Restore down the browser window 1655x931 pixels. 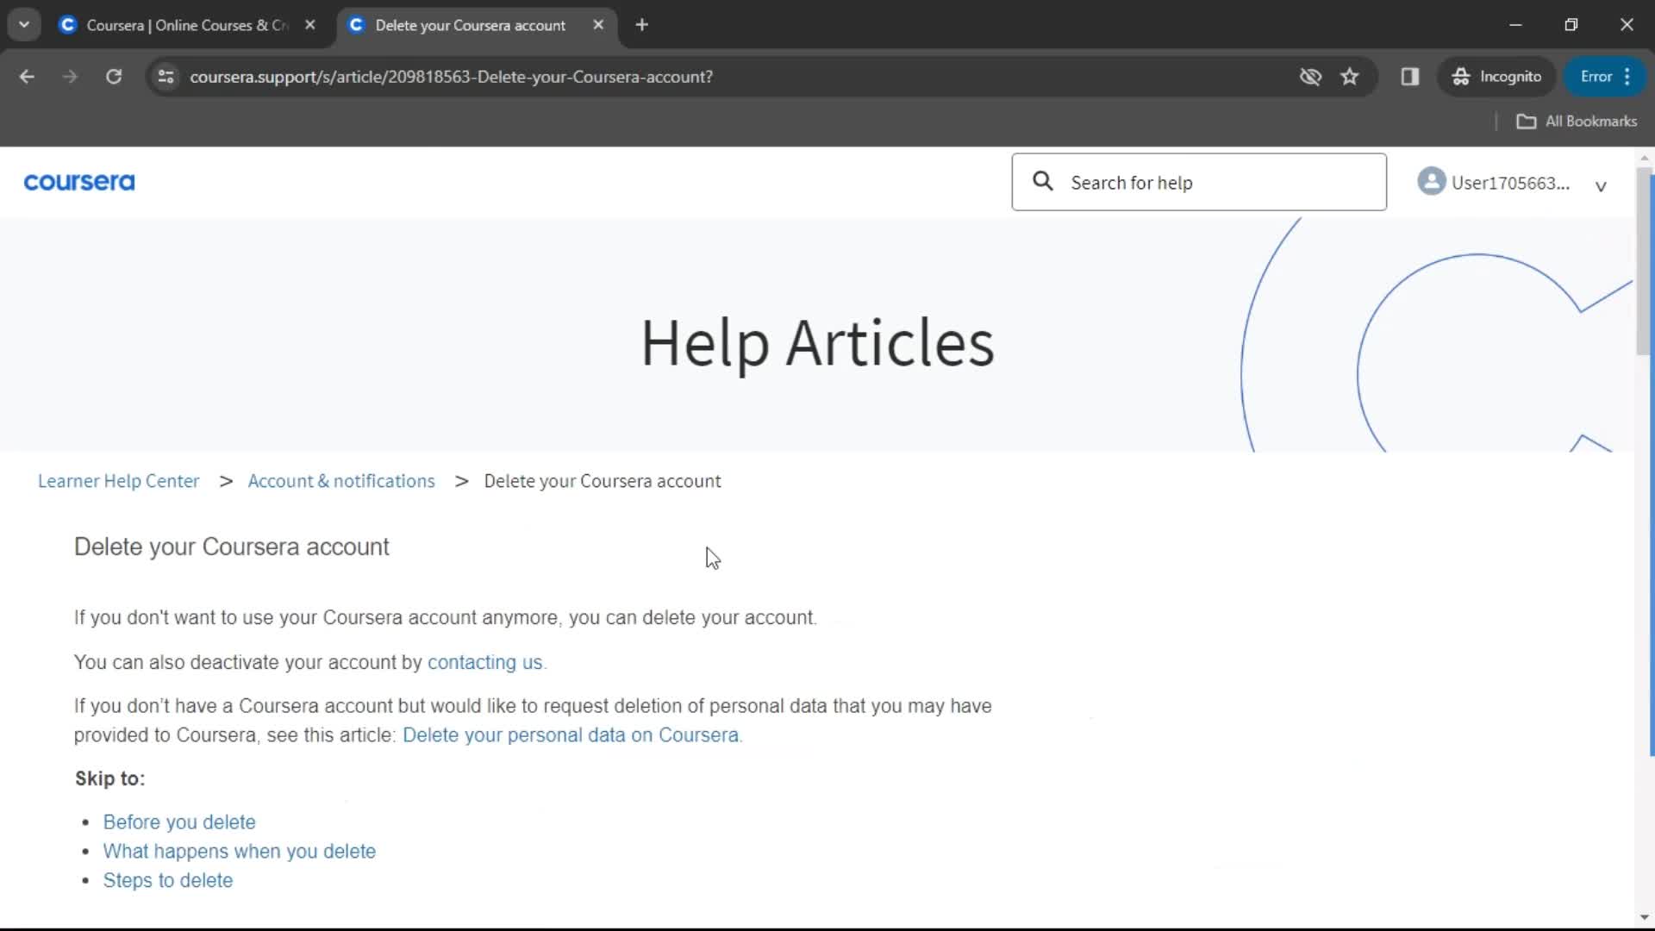1571,25
